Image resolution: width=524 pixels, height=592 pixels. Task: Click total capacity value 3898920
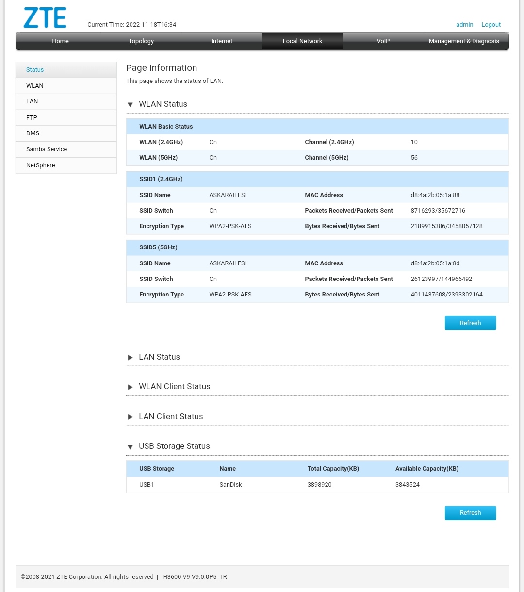[319, 485]
